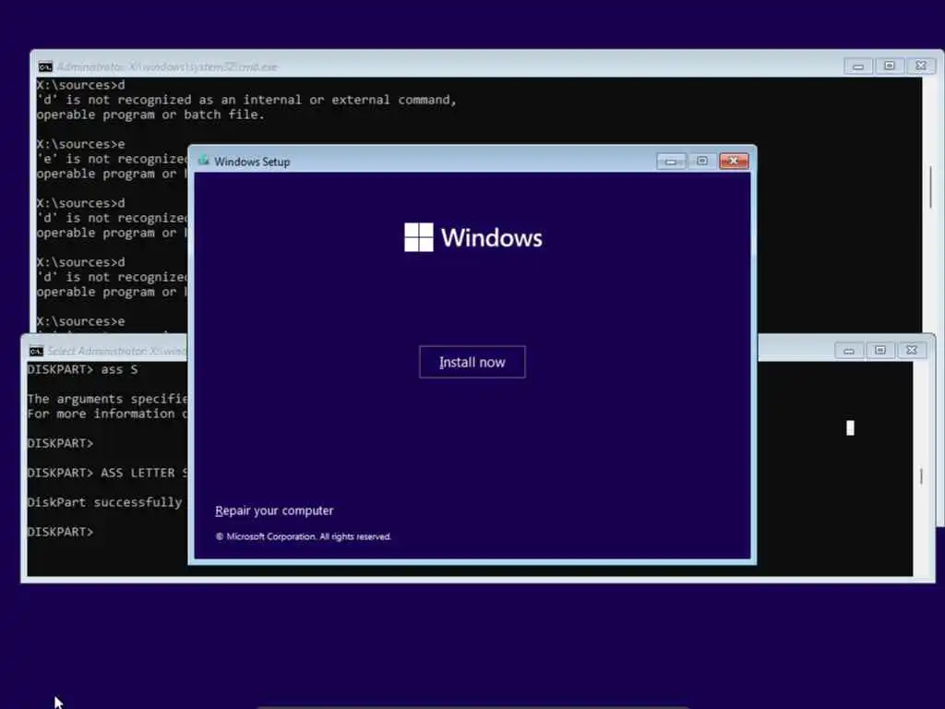Minimize the top cmd.exe window
The image size is (945, 709).
pyautogui.click(x=858, y=66)
